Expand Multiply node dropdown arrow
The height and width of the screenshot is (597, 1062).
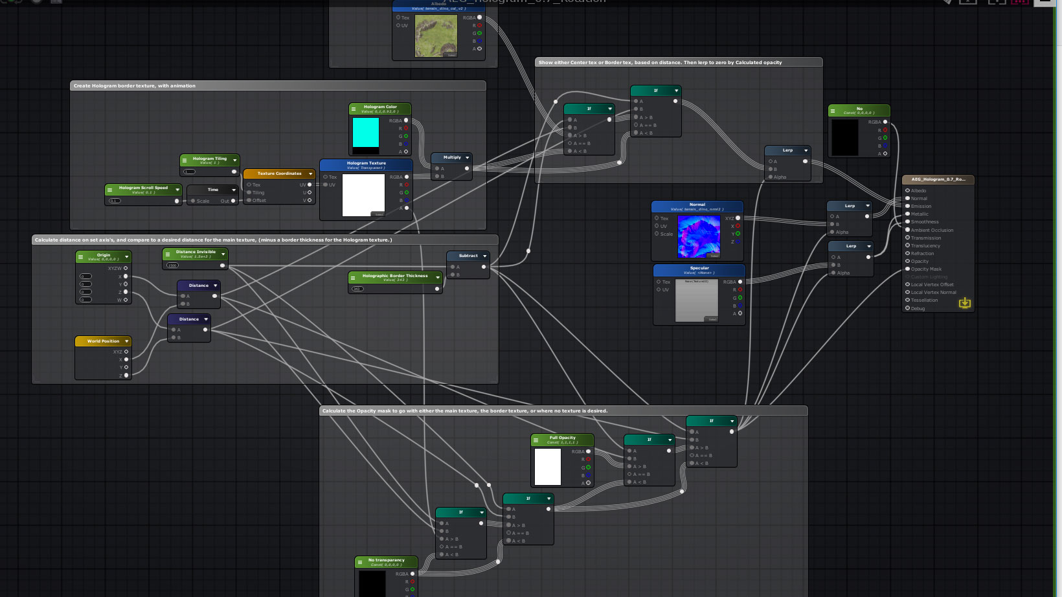click(x=467, y=157)
